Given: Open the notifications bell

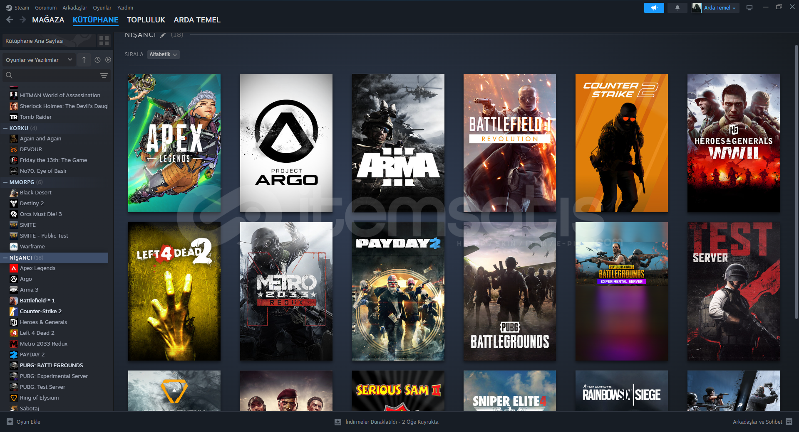Looking at the screenshot, I should pos(677,8).
